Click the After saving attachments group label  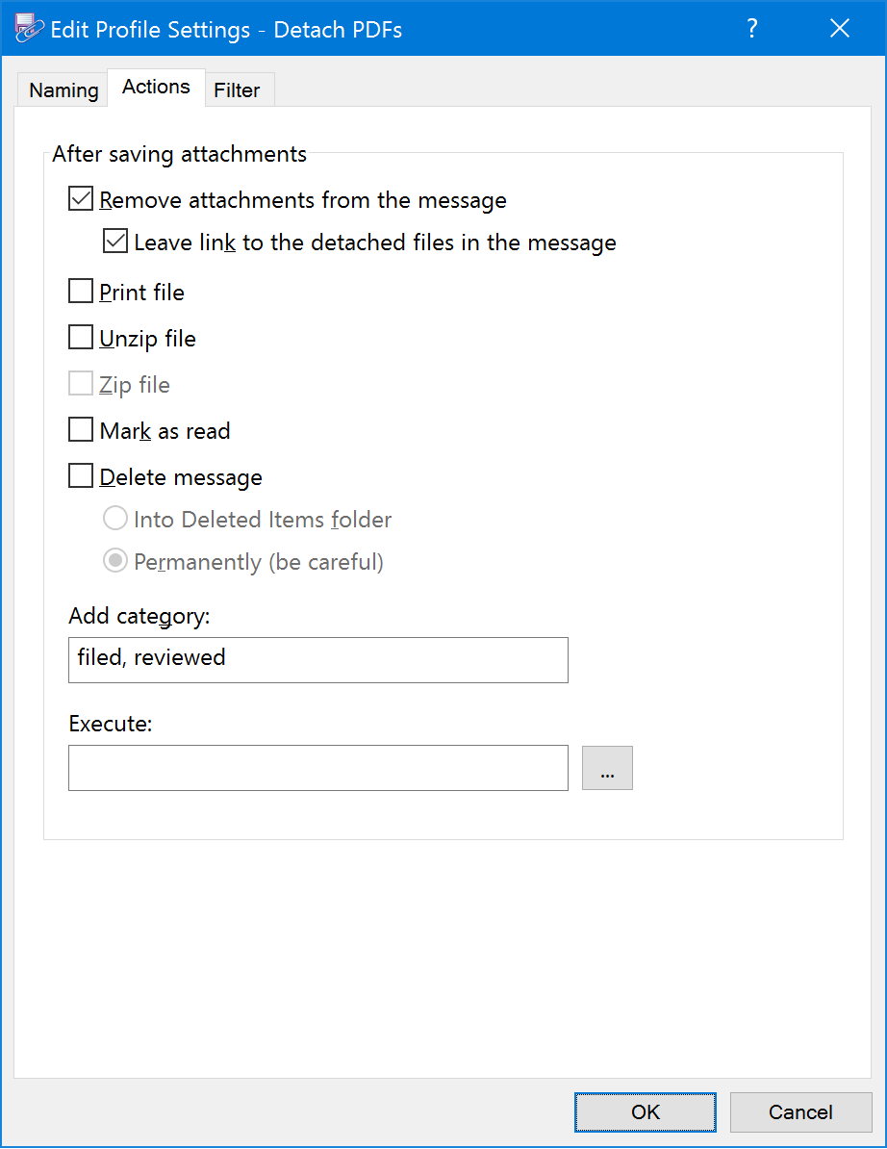coord(180,154)
